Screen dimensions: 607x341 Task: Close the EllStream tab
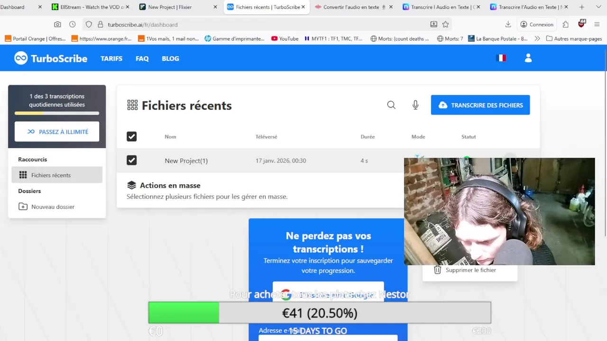[x=128, y=7]
